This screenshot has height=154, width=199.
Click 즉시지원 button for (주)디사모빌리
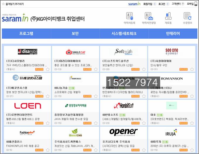coord(39,69)
